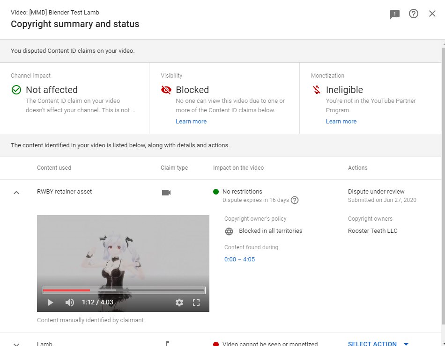
Task: Jump to 0:00 – 4:05 timestamp
Action: (x=239, y=259)
